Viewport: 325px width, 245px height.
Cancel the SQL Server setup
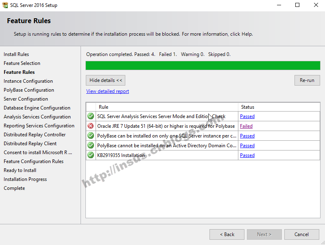[x=301, y=234]
